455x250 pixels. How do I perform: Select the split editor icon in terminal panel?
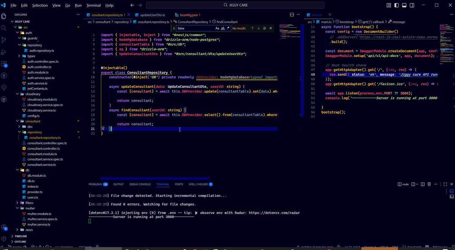[422, 184]
